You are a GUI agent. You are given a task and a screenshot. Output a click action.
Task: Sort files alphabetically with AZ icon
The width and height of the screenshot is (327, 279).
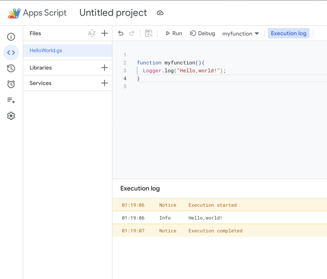(92, 33)
